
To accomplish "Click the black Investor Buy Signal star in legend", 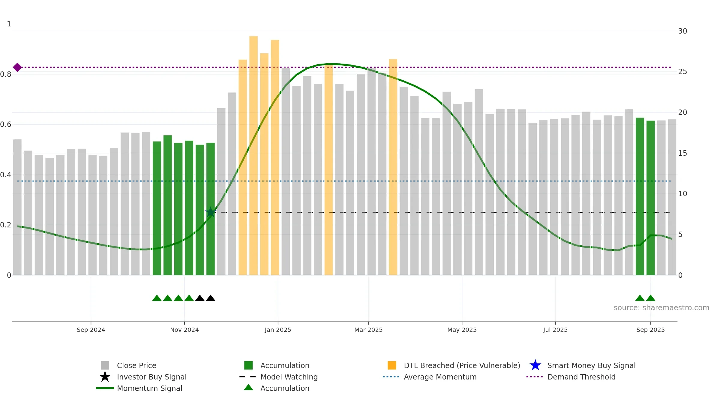I will tap(105, 376).
